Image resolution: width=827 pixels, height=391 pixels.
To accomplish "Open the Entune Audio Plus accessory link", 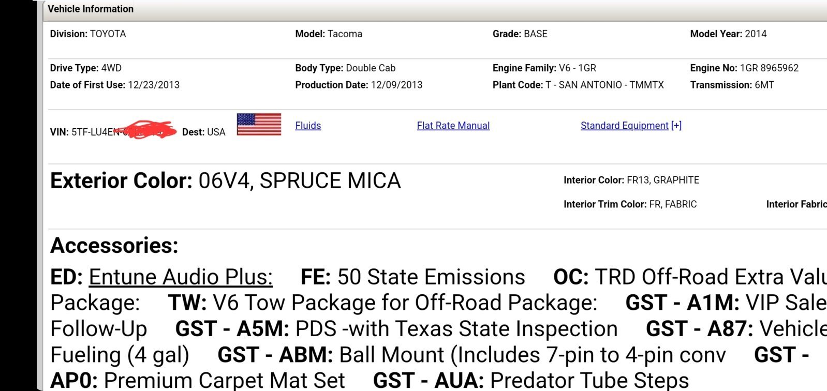I will 181,277.
